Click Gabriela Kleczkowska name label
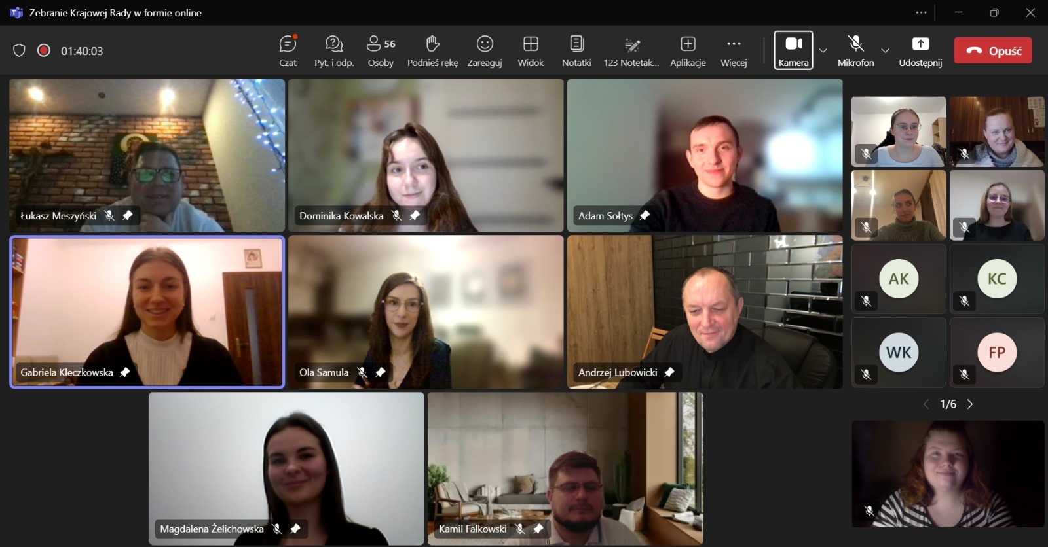 click(67, 372)
